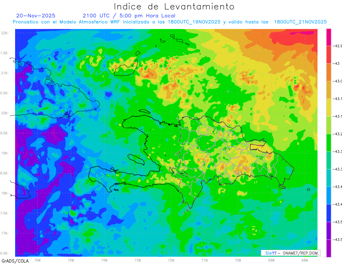Viewport: 342px width, 264px height.
Task: Click the '17N' latitude label
Action: (x=5, y=233)
